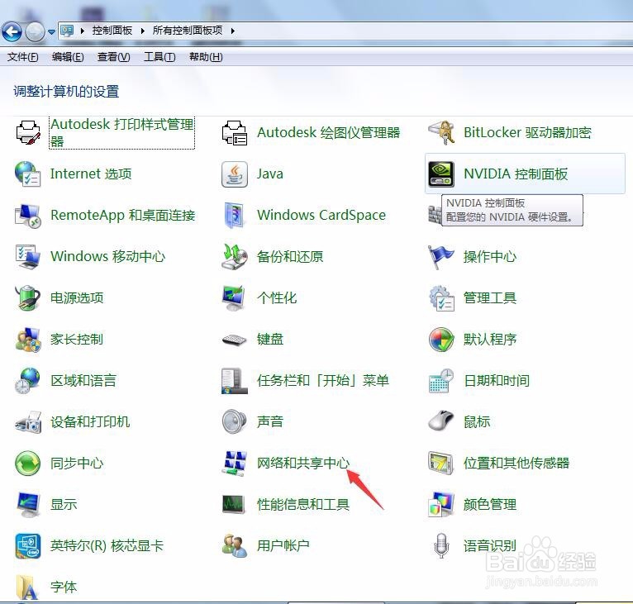
Task: Open 语音识别 microphone icon
Action: point(441,546)
